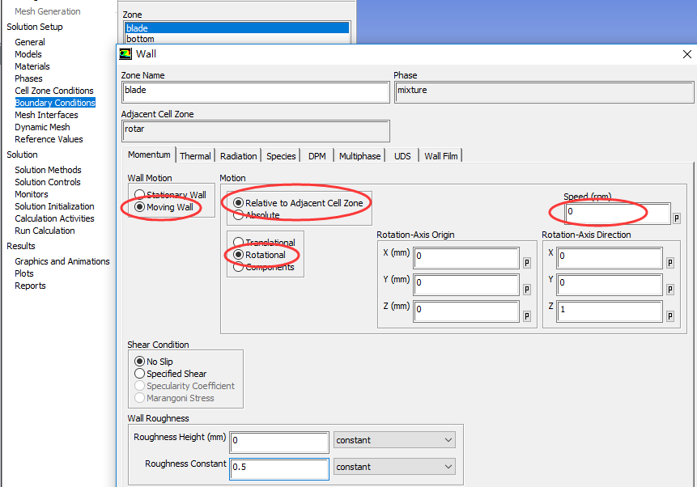Click the P button for Rotation-Axis Direction X

click(670, 263)
